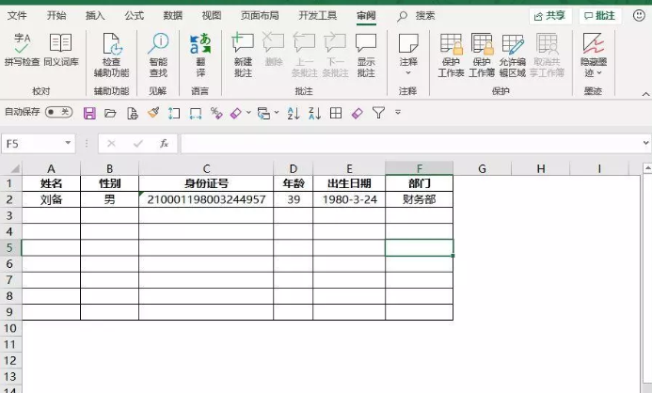Save the workbook via quick toolbar
Image resolution: width=652 pixels, height=393 pixels.
pyautogui.click(x=89, y=113)
